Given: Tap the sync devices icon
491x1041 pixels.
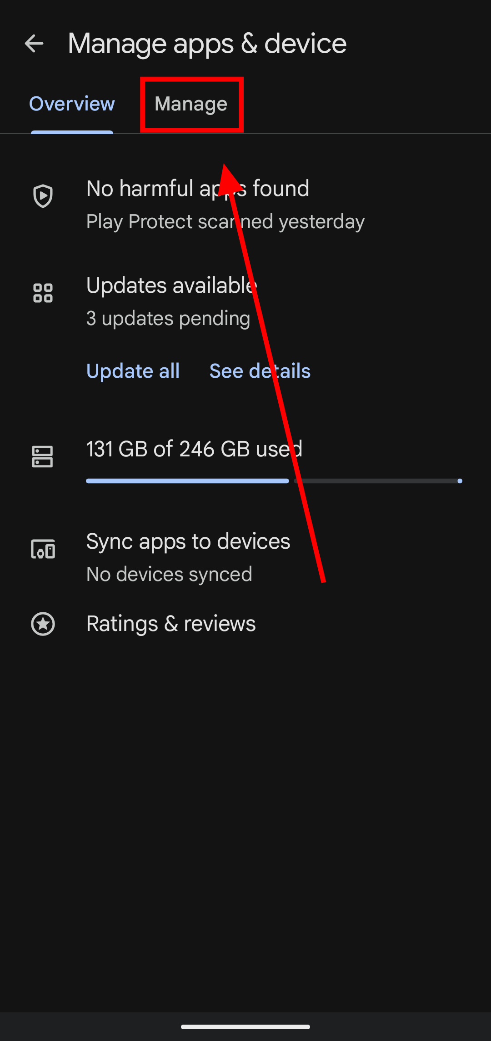Looking at the screenshot, I should click(x=43, y=549).
